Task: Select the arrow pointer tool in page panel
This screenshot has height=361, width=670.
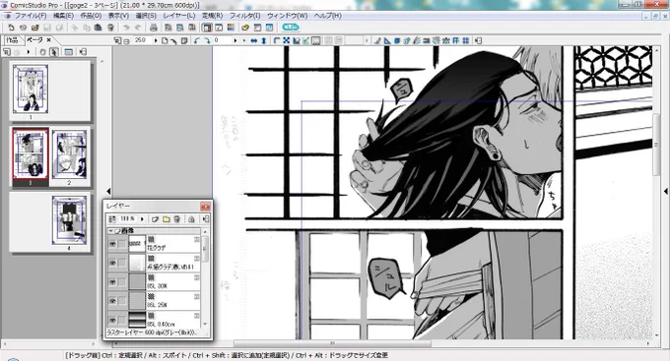Action: pos(54,52)
